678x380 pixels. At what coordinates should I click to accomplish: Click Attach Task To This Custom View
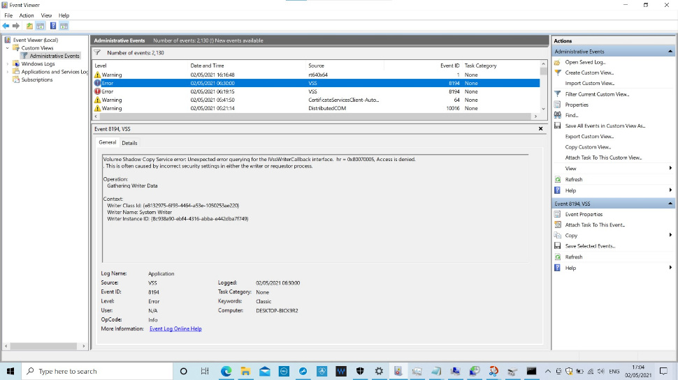[x=603, y=158]
